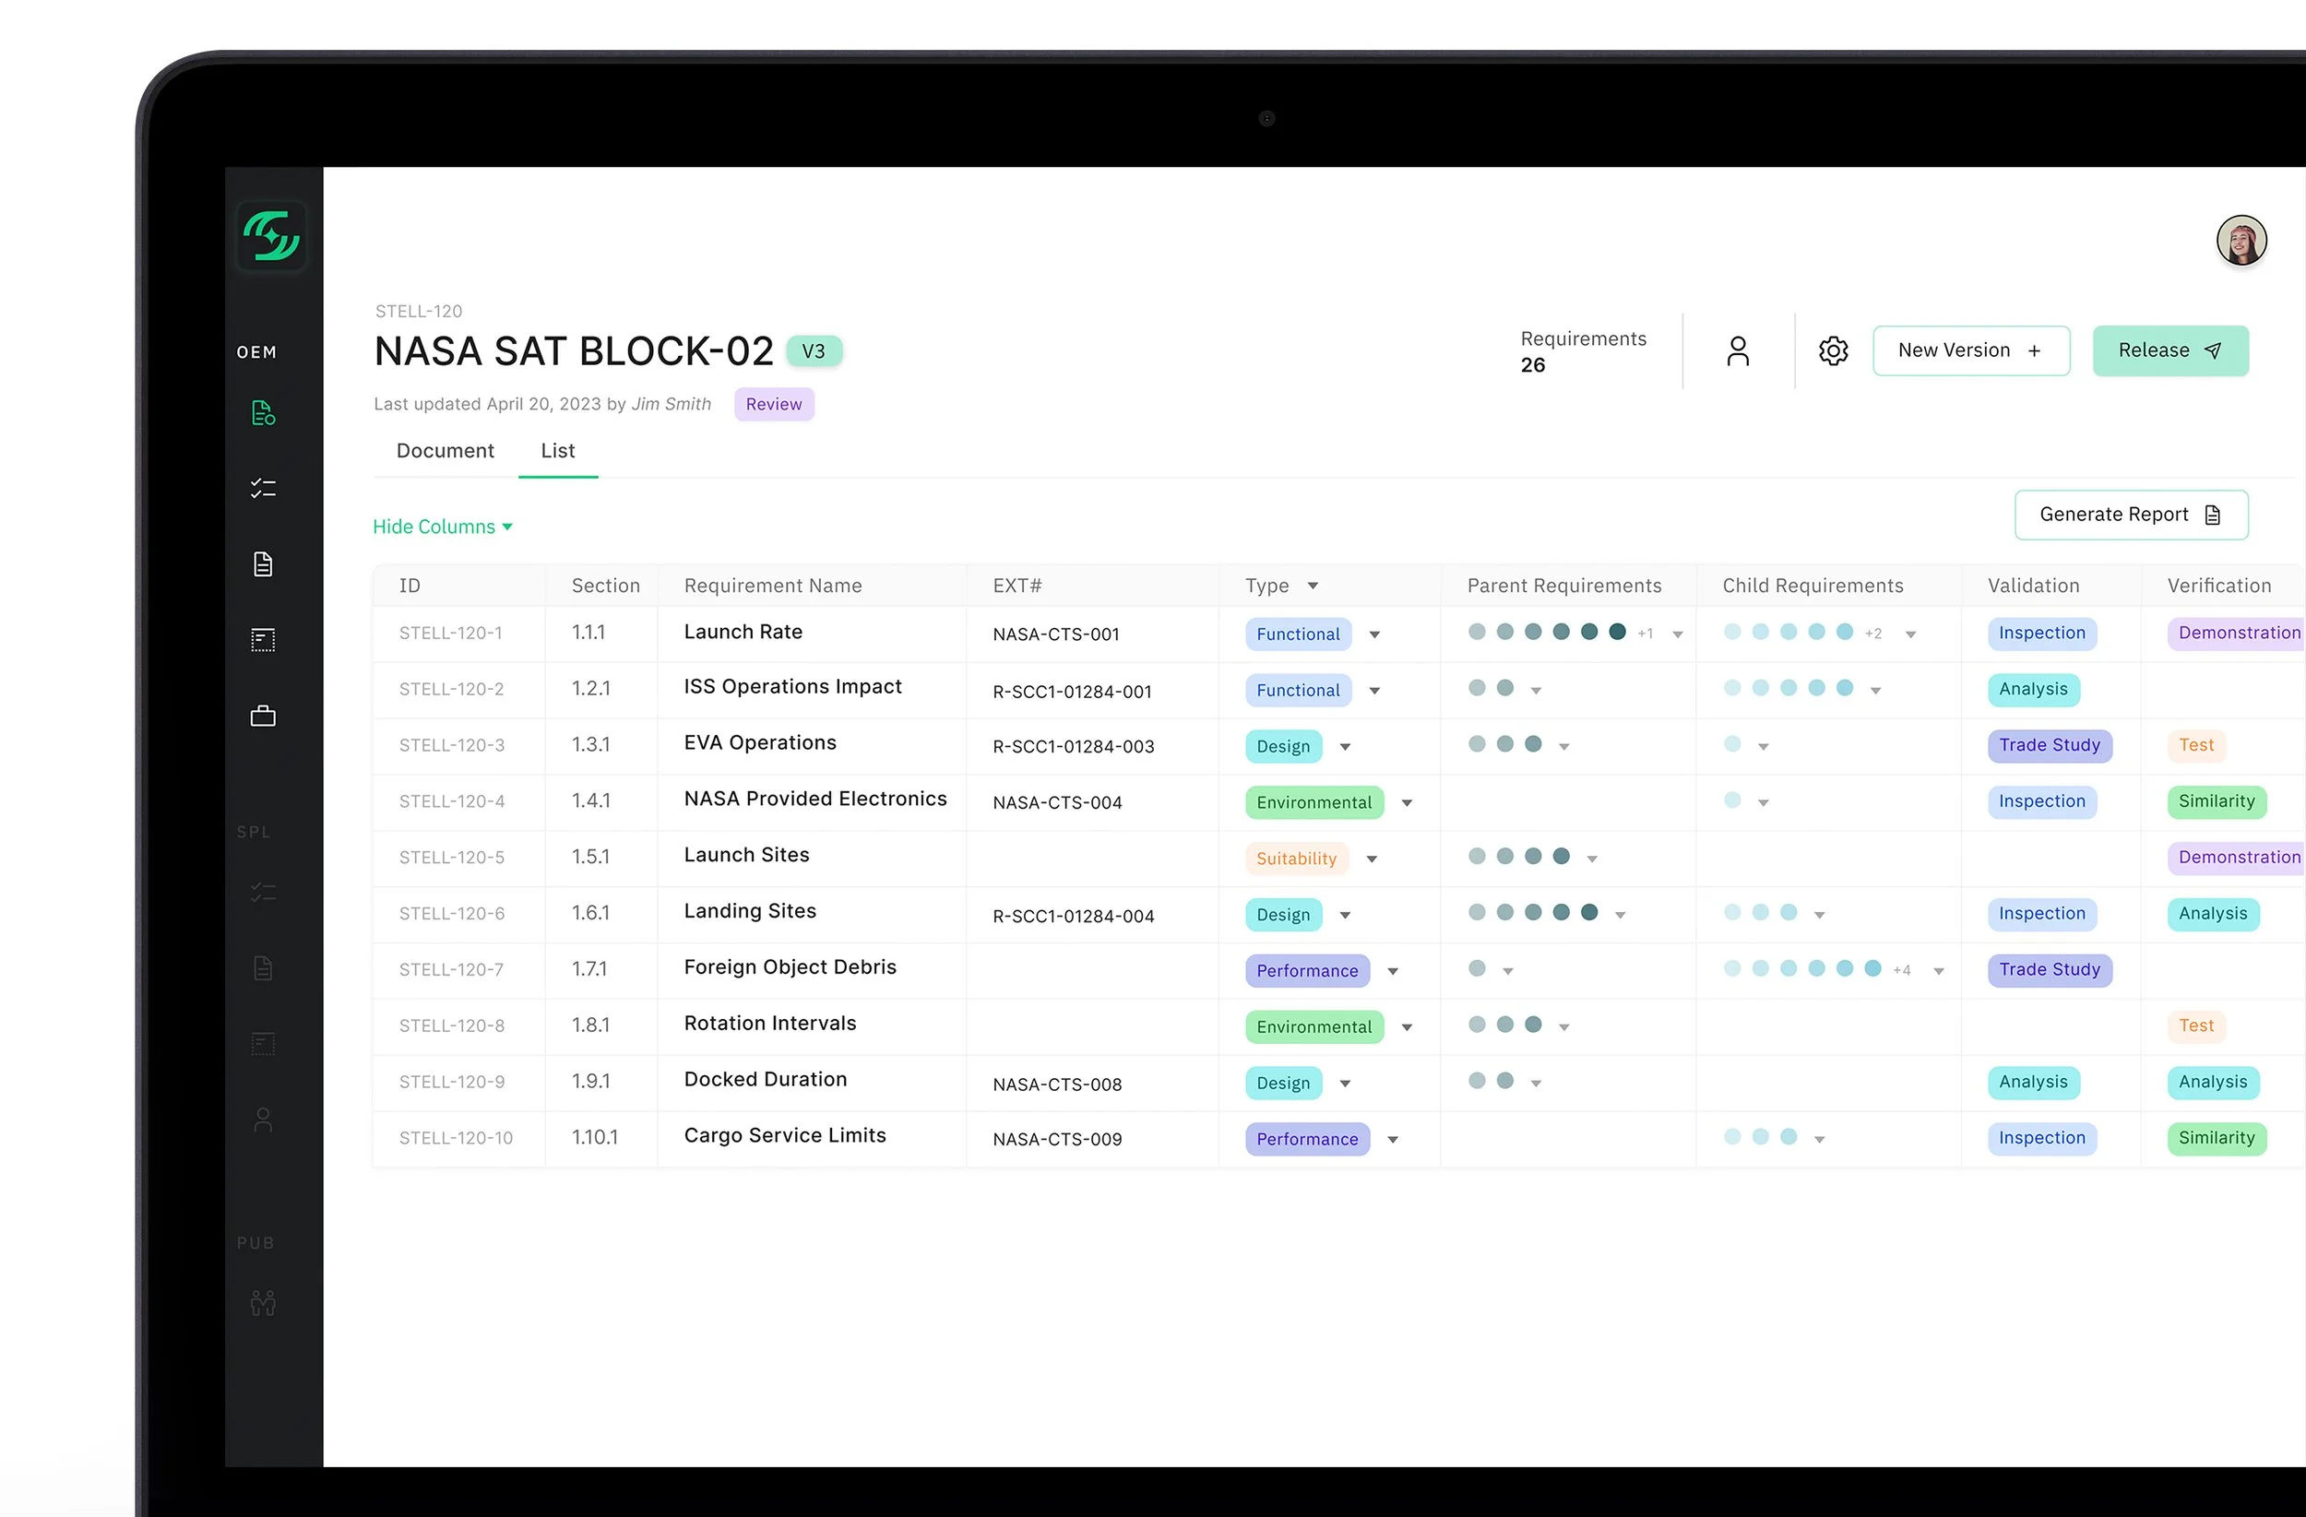Switch to the Document tab
This screenshot has width=2306, height=1517.
tap(445, 452)
